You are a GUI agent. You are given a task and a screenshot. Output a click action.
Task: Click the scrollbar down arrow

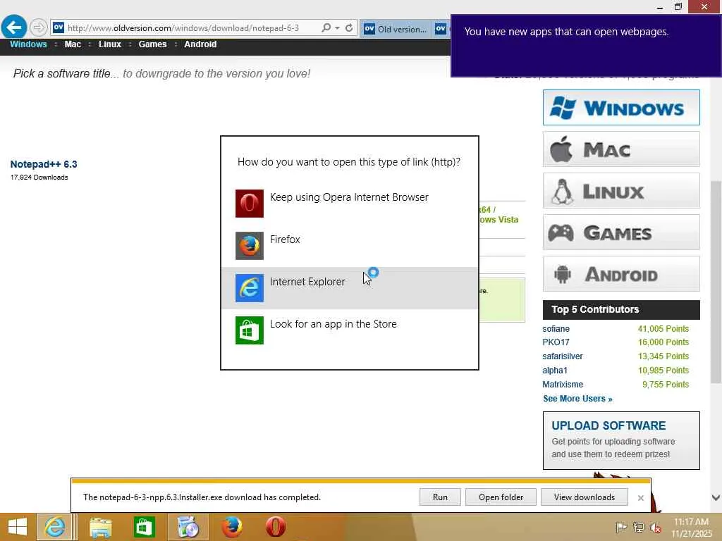point(716,497)
